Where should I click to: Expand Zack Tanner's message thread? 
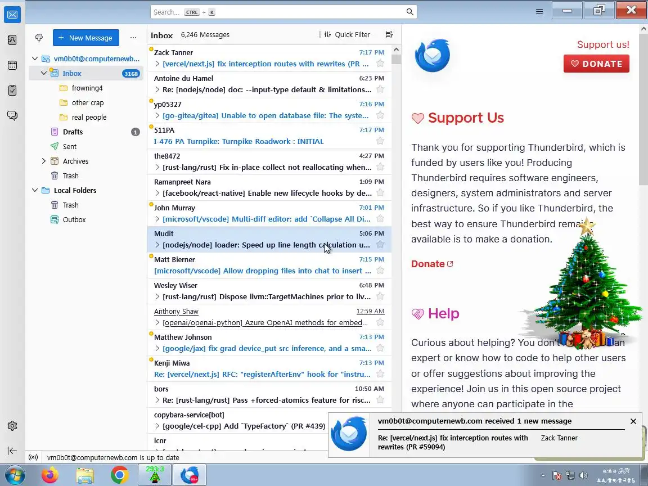pyautogui.click(x=157, y=64)
